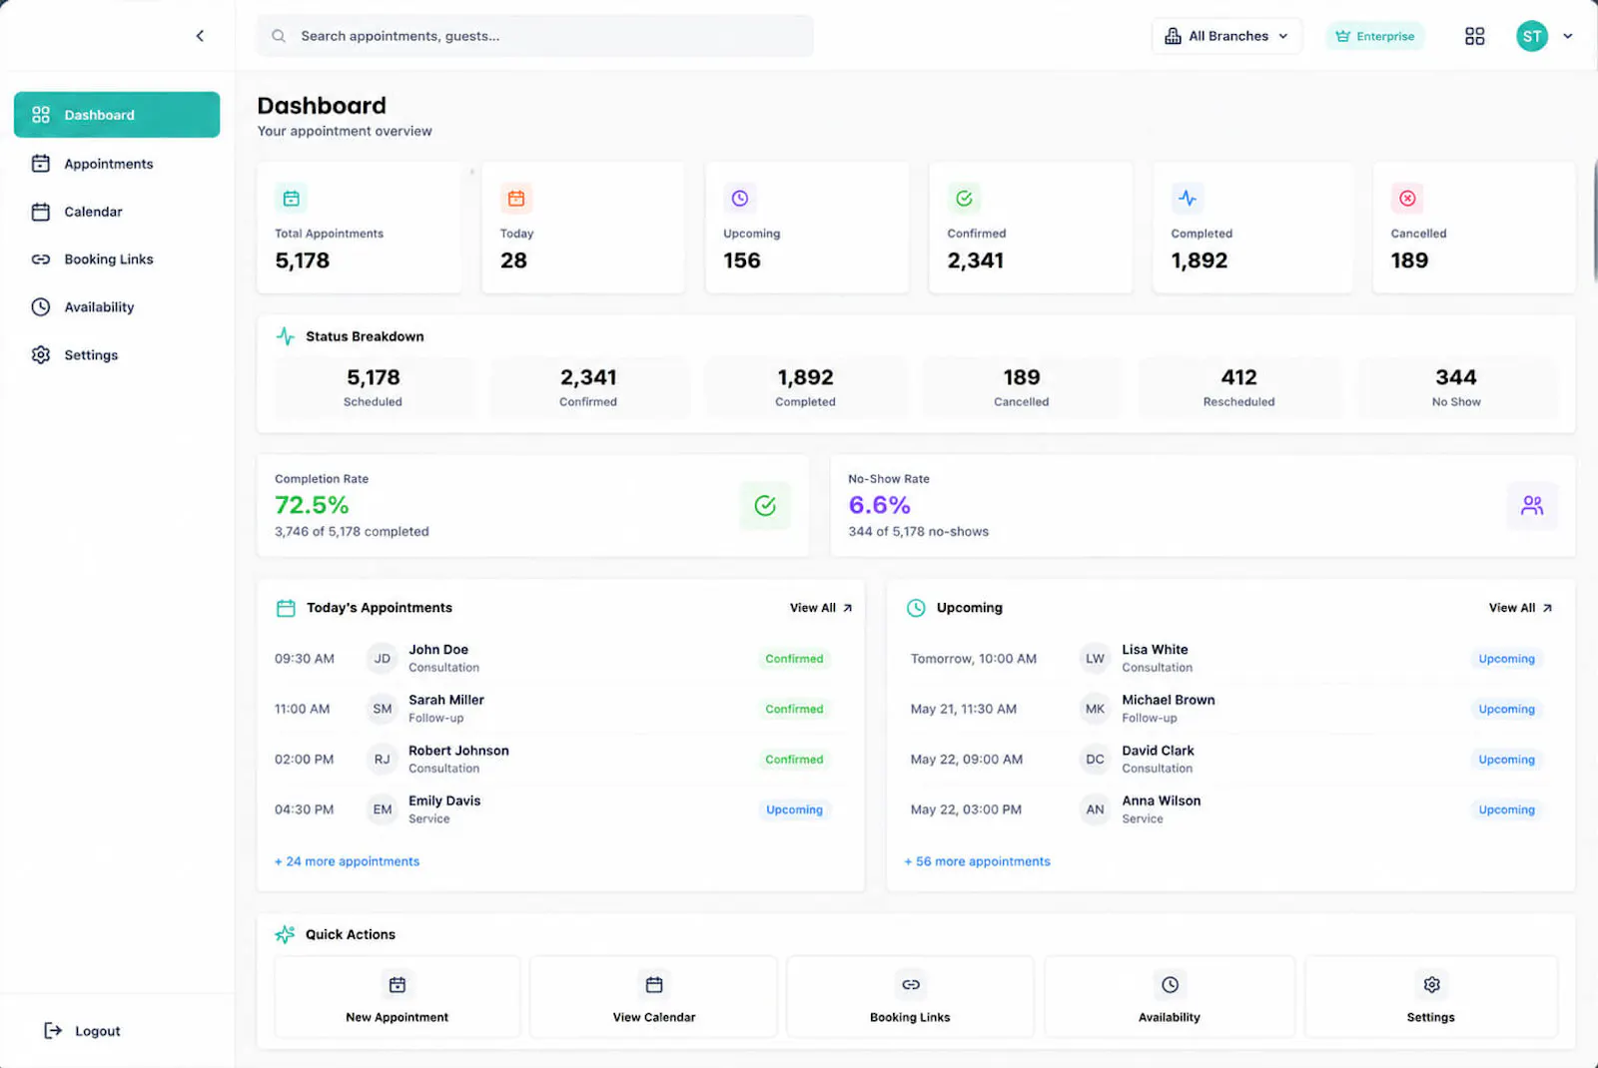
Task: Click Lisa White's Upcoming status badge
Action: click(1507, 659)
